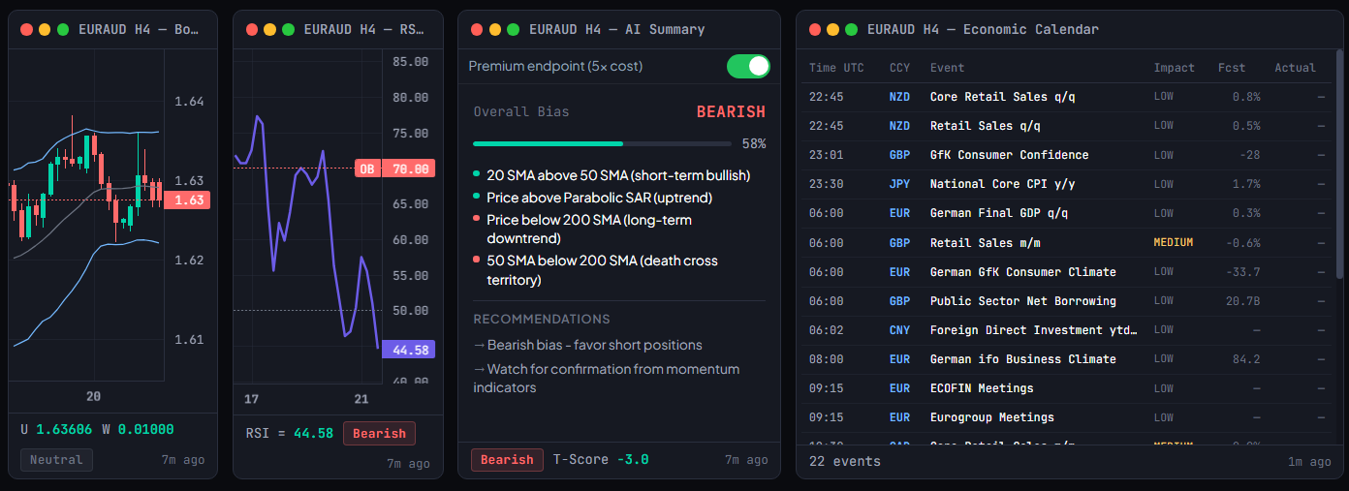1349x491 pixels.
Task: Click the T-Score -3.0 value
Action: (x=601, y=459)
